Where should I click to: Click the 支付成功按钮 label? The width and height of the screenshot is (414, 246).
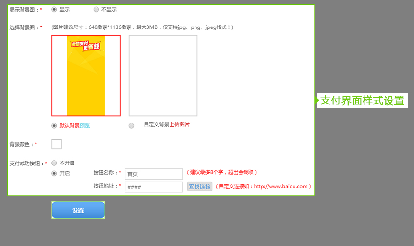click(x=28, y=164)
